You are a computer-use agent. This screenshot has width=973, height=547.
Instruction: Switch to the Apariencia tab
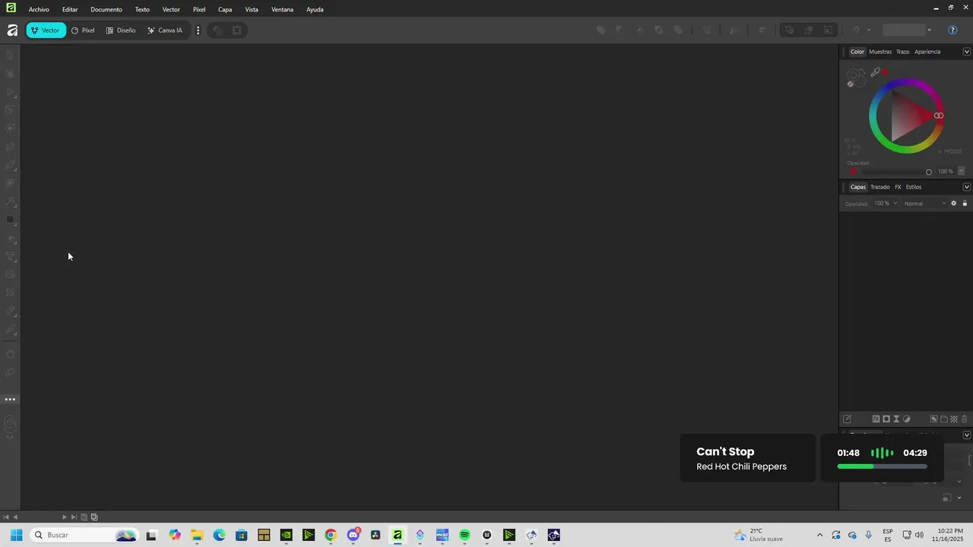[927, 52]
